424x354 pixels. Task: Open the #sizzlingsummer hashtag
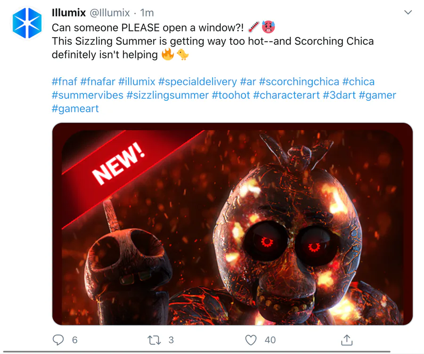click(x=167, y=95)
